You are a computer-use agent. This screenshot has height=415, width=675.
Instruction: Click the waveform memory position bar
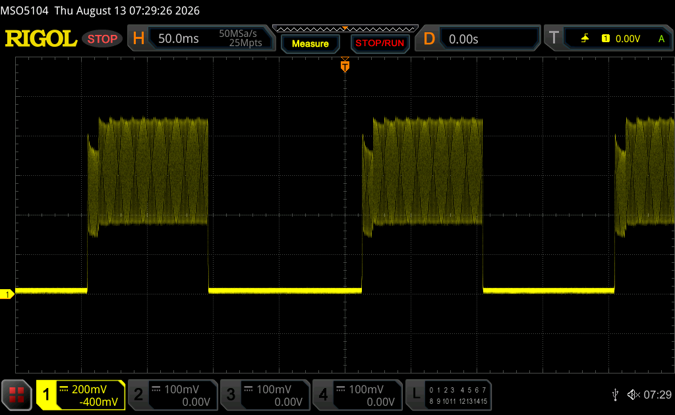(x=345, y=29)
